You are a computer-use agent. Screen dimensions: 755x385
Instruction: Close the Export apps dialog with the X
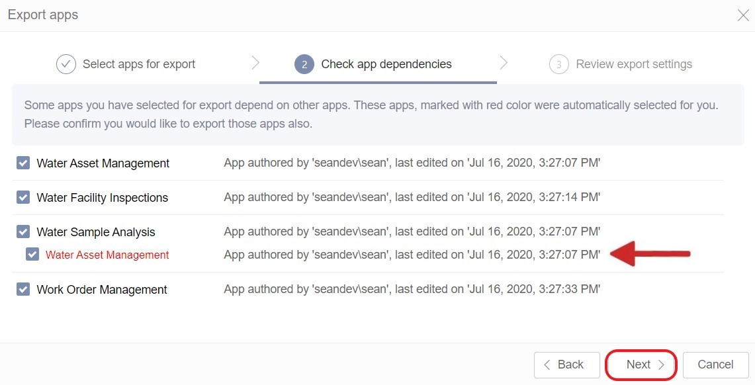point(742,15)
